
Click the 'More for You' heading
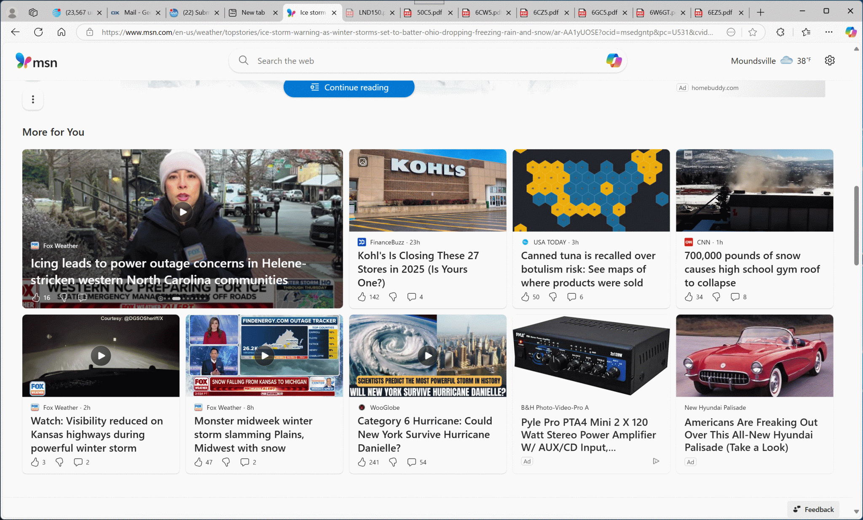click(x=54, y=132)
